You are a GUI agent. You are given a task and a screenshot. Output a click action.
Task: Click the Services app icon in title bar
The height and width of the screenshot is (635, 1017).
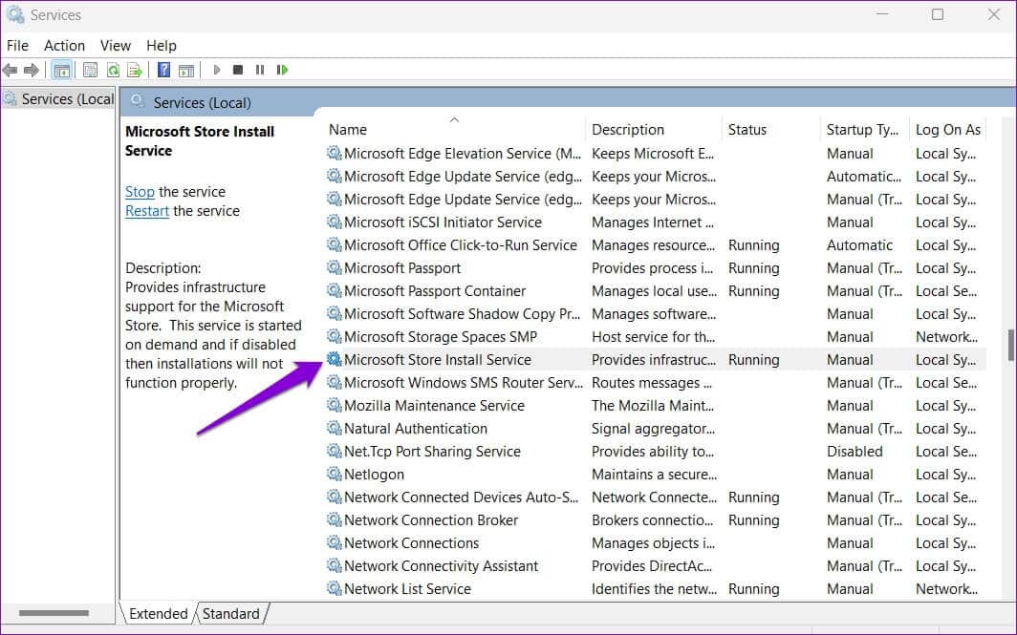pos(14,14)
